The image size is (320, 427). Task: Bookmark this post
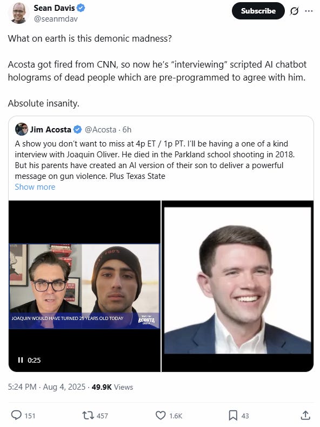(x=233, y=416)
